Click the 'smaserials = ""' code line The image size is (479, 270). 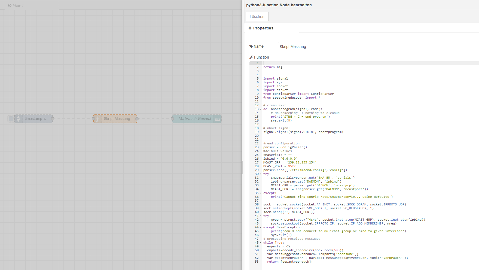(x=277, y=155)
